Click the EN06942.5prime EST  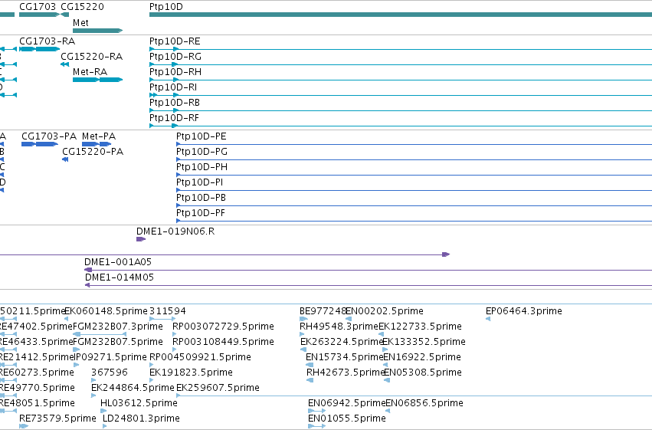(x=347, y=403)
